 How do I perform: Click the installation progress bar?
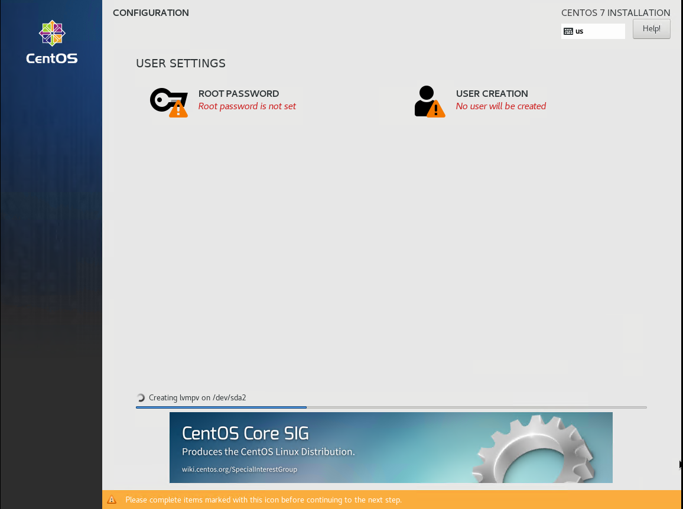tap(391, 407)
